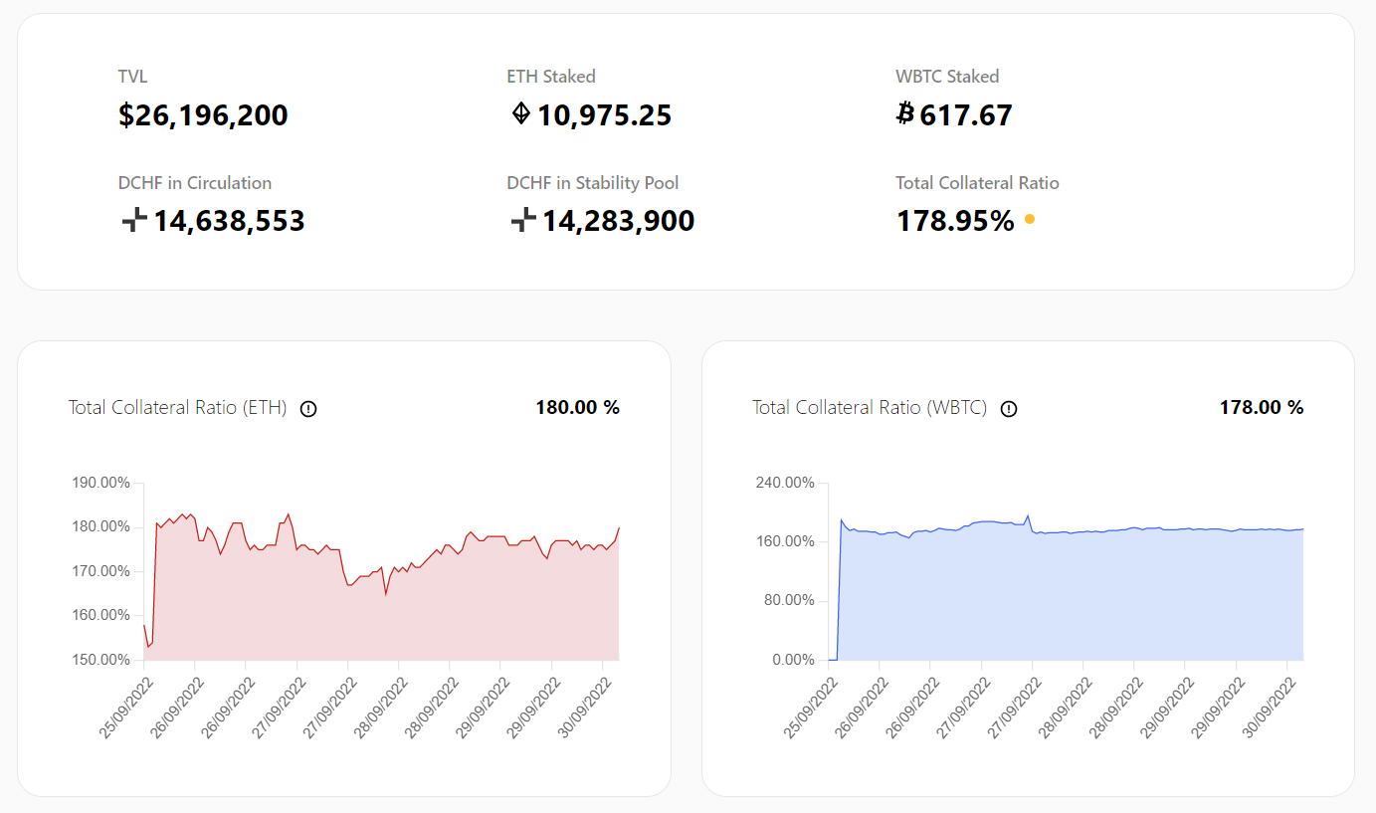Click the Ethereum diamond icon under ETH Staked

[520, 114]
